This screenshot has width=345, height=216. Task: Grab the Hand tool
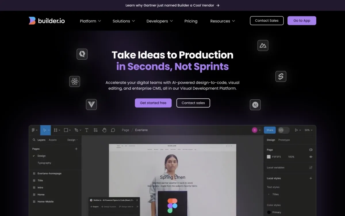click(104, 130)
